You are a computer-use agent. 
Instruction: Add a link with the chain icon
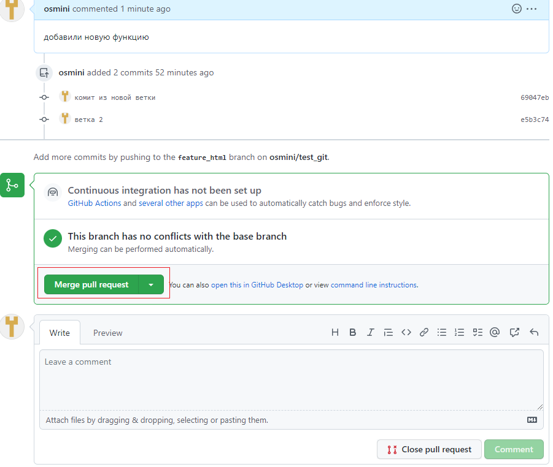click(x=424, y=332)
